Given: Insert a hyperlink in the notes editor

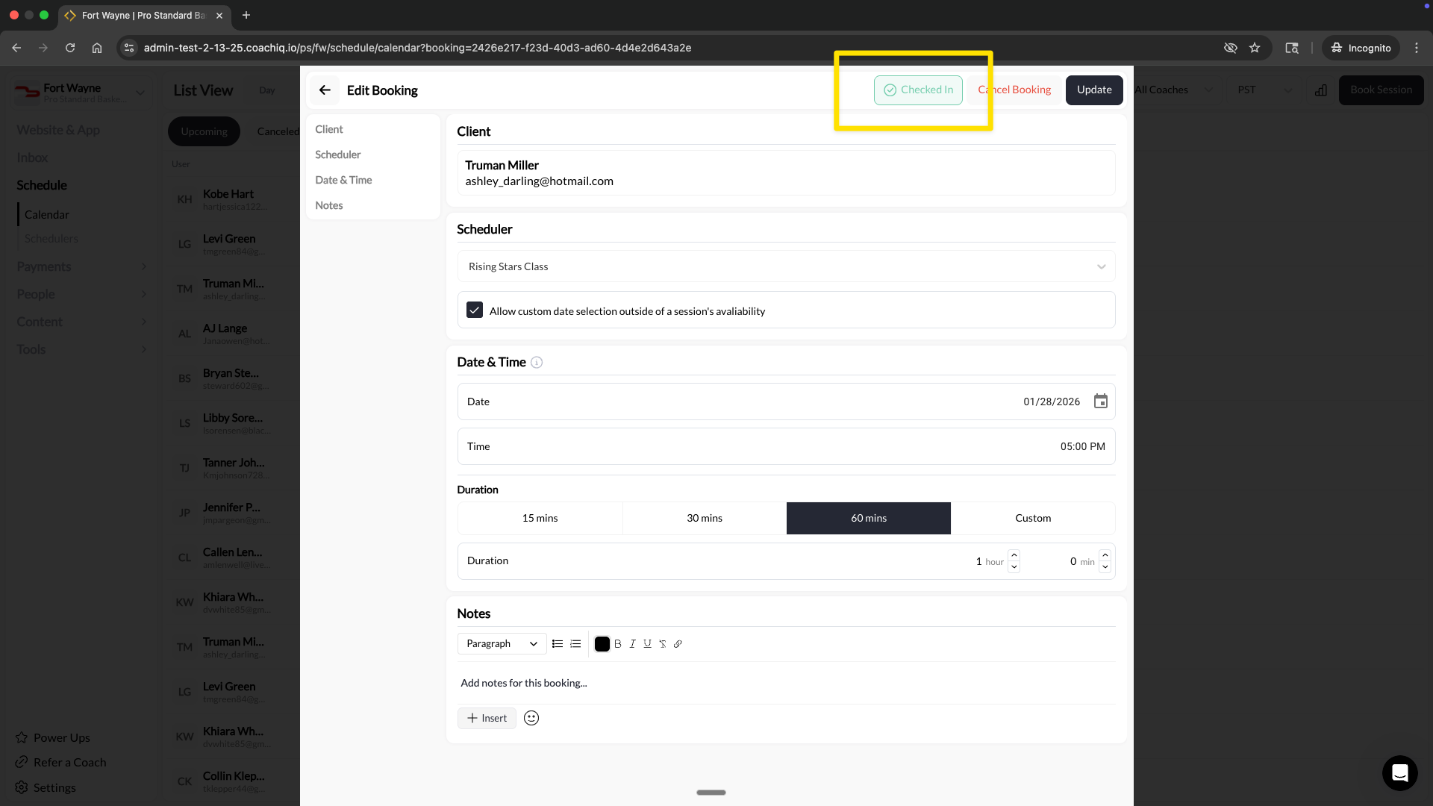Looking at the screenshot, I should coord(678,643).
